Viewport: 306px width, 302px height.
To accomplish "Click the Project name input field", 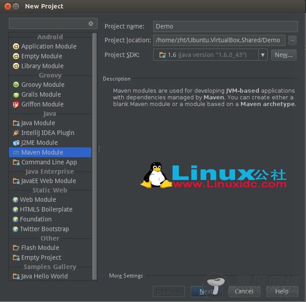I will (225, 26).
